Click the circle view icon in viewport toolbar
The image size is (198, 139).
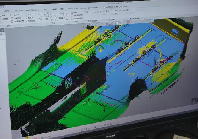click(x=92, y=25)
